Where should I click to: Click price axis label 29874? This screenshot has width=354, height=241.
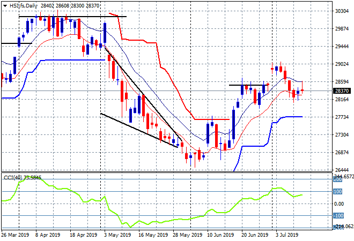tap(342, 28)
